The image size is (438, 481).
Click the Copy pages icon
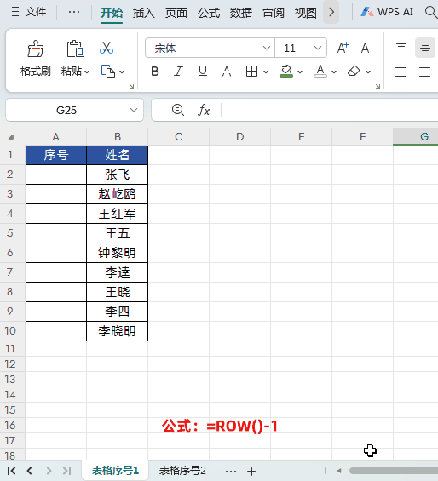click(108, 72)
